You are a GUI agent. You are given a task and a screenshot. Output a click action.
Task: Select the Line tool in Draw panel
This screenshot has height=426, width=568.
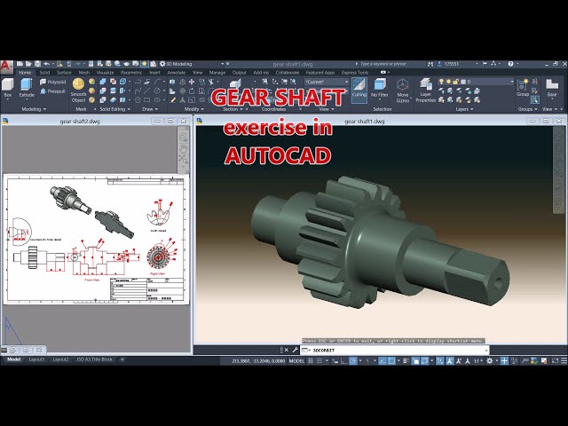pos(146,91)
